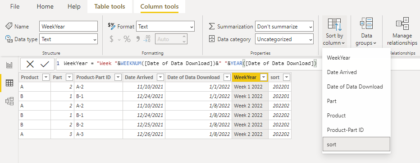Cancel the formula with the X icon
Screen dimensions: 420x163
pos(30,64)
